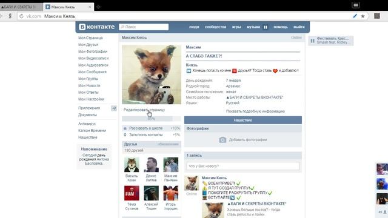This screenshot has height=218, width=388.
Task: Go to Моя Страница
Action: [x=90, y=38]
